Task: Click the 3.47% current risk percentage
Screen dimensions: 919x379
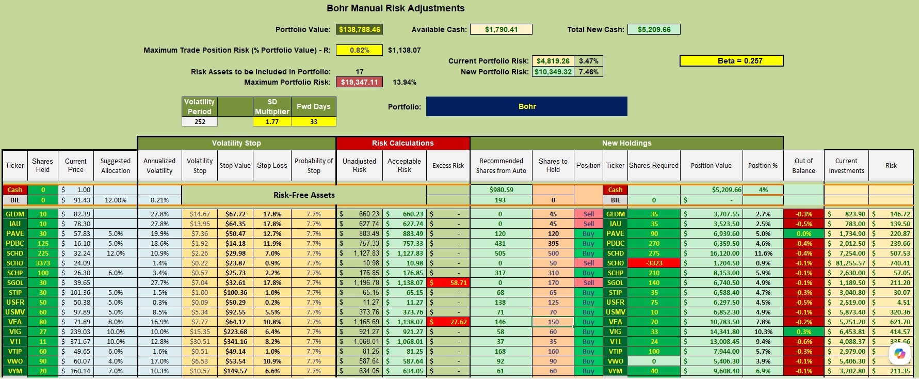Action: click(588, 61)
